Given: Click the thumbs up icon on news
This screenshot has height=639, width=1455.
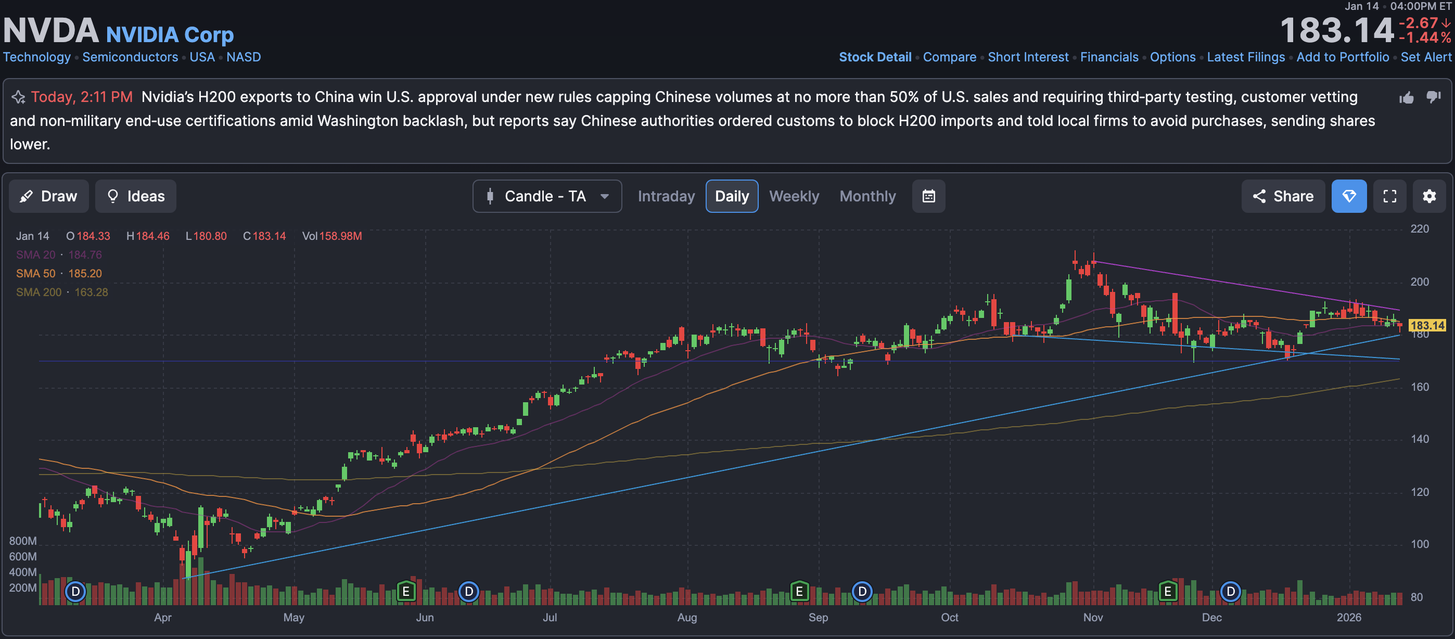Looking at the screenshot, I should [1407, 98].
